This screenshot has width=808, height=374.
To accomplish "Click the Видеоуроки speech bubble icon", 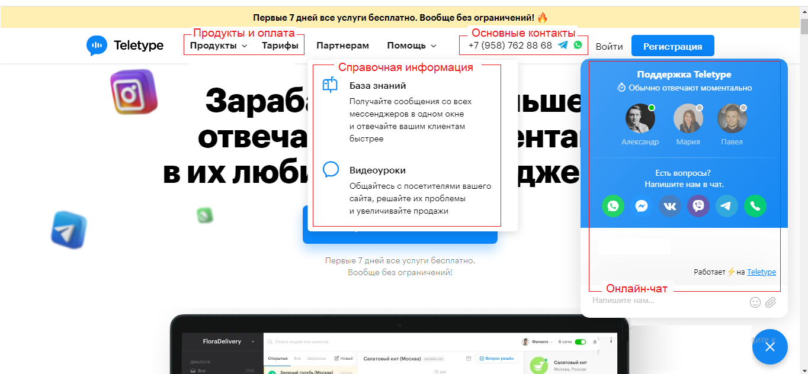I will pos(331,170).
